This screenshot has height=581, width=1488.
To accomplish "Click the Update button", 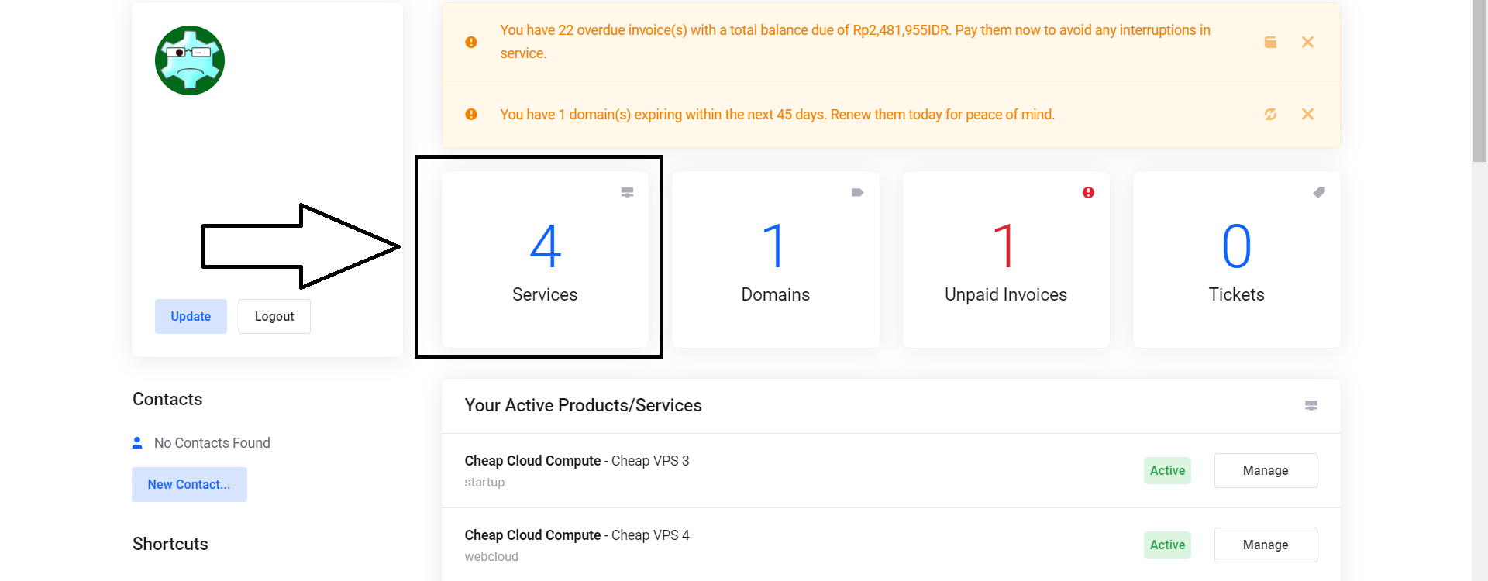I will [x=191, y=316].
